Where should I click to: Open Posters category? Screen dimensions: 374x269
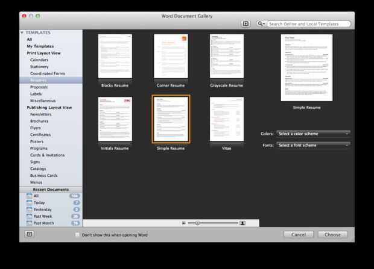click(37, 141)
